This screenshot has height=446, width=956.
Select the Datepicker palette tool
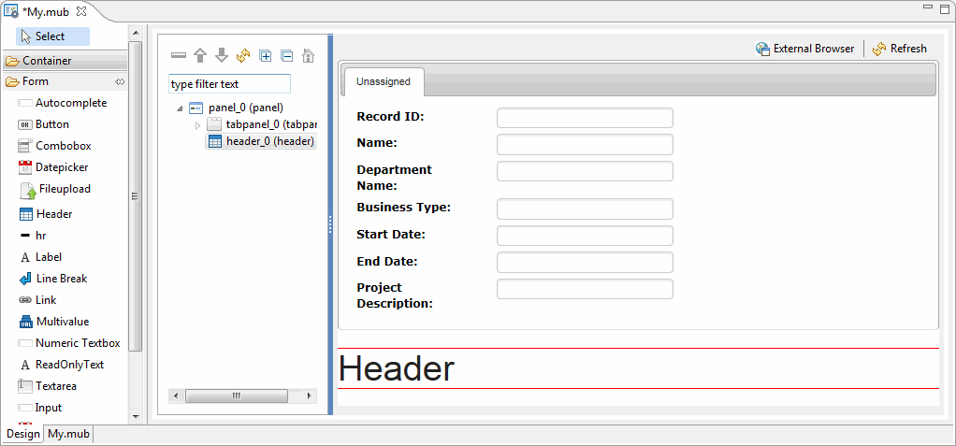53,167
